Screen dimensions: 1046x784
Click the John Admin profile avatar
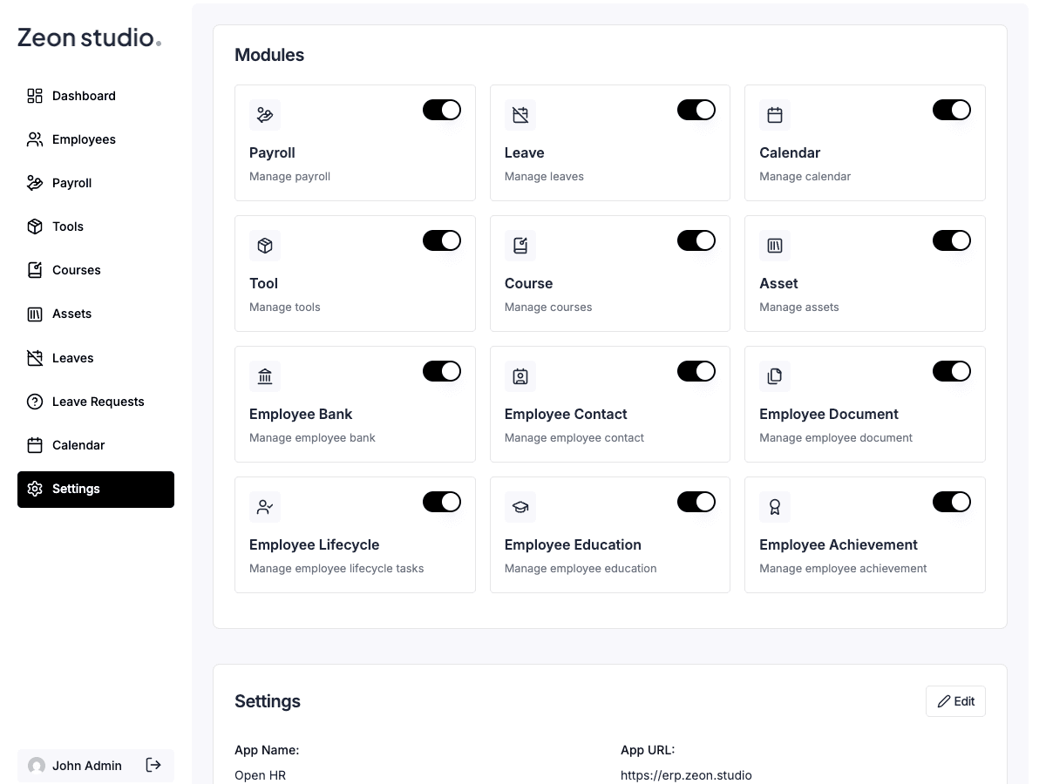(37, 766)
